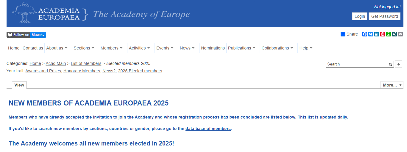Screen dimensions: 407x152
Task: Open the Sections dropdown menu
Action: click(x=84, y=48)
